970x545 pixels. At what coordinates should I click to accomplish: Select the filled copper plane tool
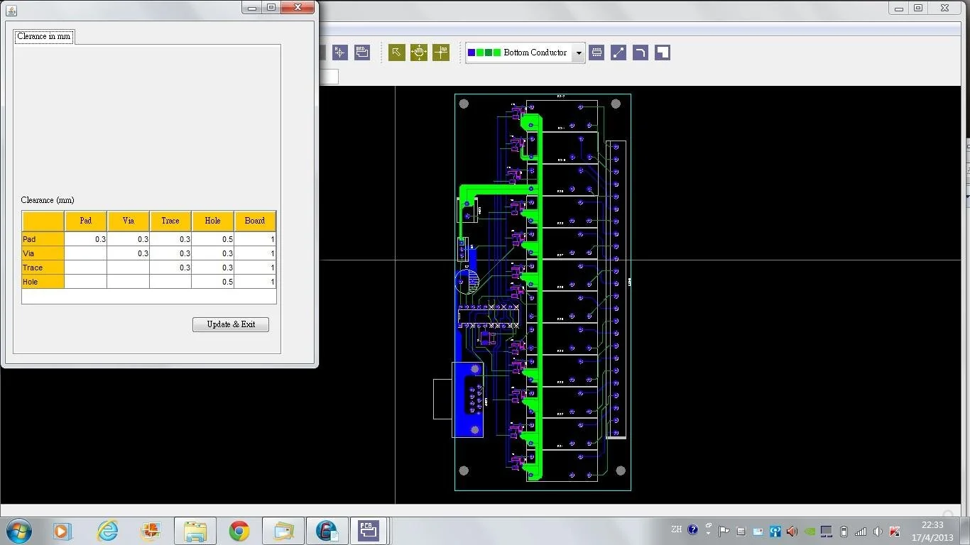pyautogui.click(x=661, y=52)
